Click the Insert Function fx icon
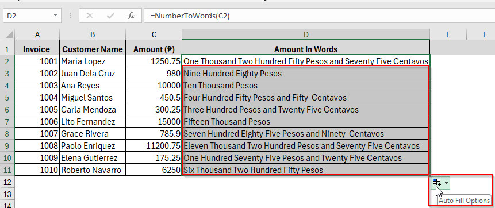495x208 pixels. point(131,16)
